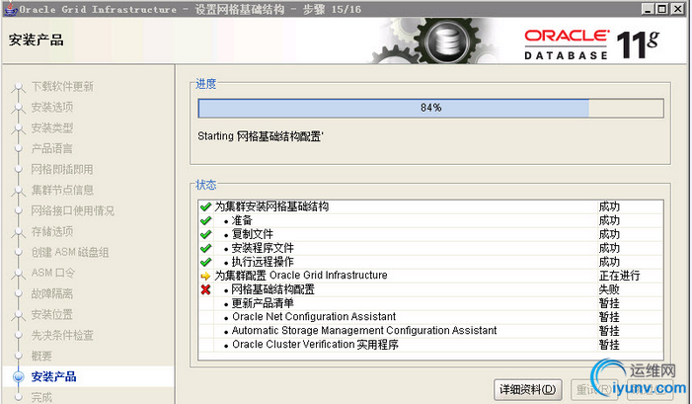
Task: Select the 产品语言 step
Action: pyautogui.click(x=51, y=149)
